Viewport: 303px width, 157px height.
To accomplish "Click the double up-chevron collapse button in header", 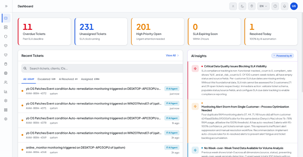I will click(233, 6).
